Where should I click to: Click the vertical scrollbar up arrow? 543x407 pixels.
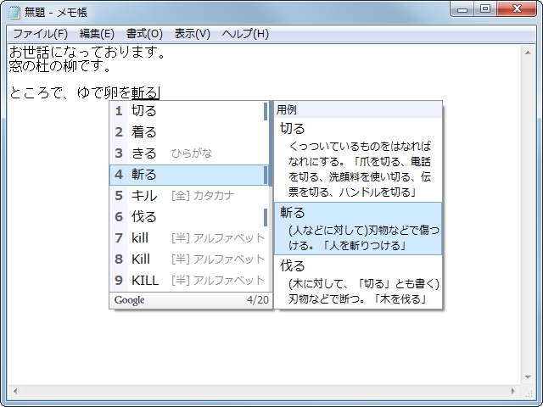pyautogui.click(x=528, y=53)
